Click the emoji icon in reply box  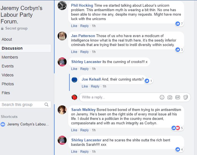pos(162,97)
